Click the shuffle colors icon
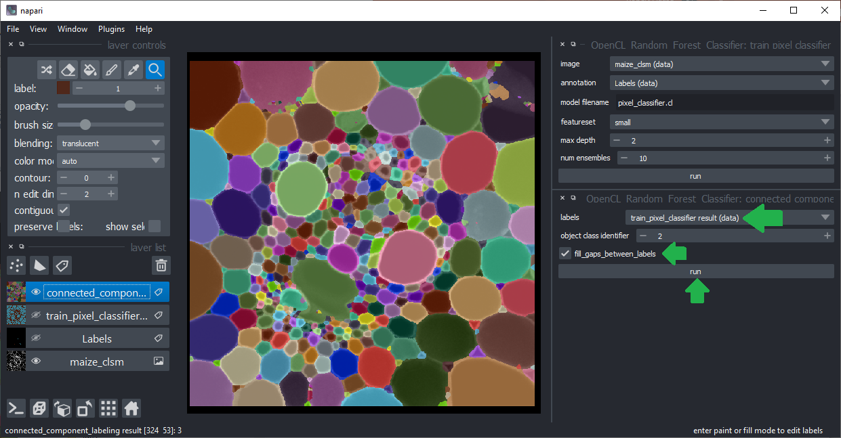 [46, 70]
